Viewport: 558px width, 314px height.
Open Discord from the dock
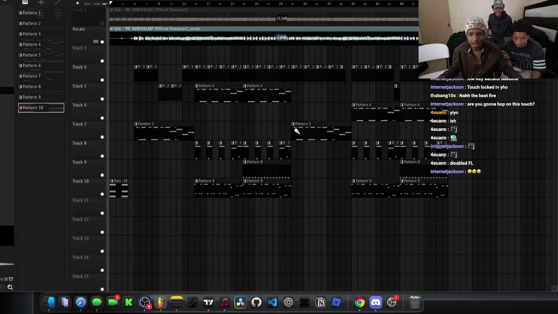tap(375, 302)
